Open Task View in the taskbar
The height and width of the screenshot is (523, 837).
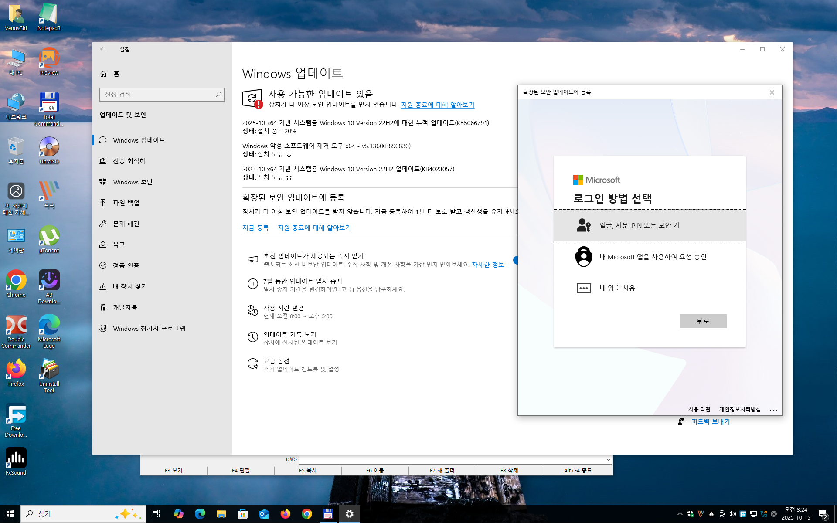pos(156,514)
